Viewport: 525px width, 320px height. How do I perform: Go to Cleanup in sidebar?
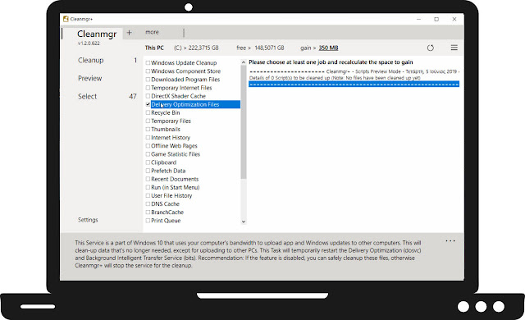(91, 60)
